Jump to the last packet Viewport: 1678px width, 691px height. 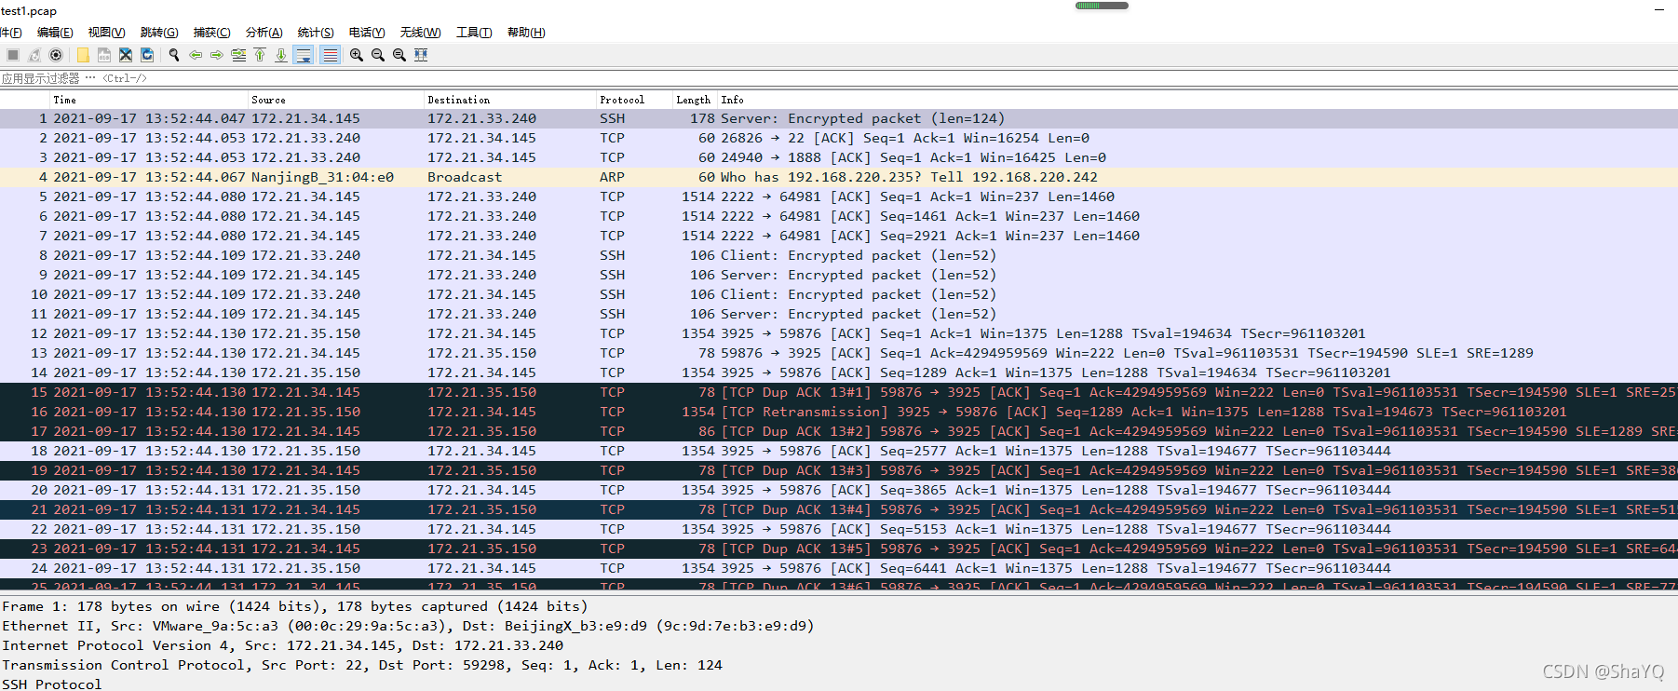tap(281, 55)
